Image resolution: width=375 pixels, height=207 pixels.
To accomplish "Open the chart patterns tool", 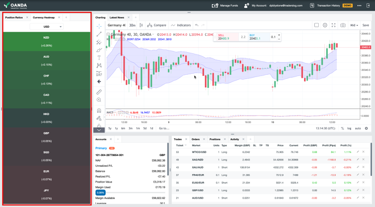I will click(x=99, y=65).
